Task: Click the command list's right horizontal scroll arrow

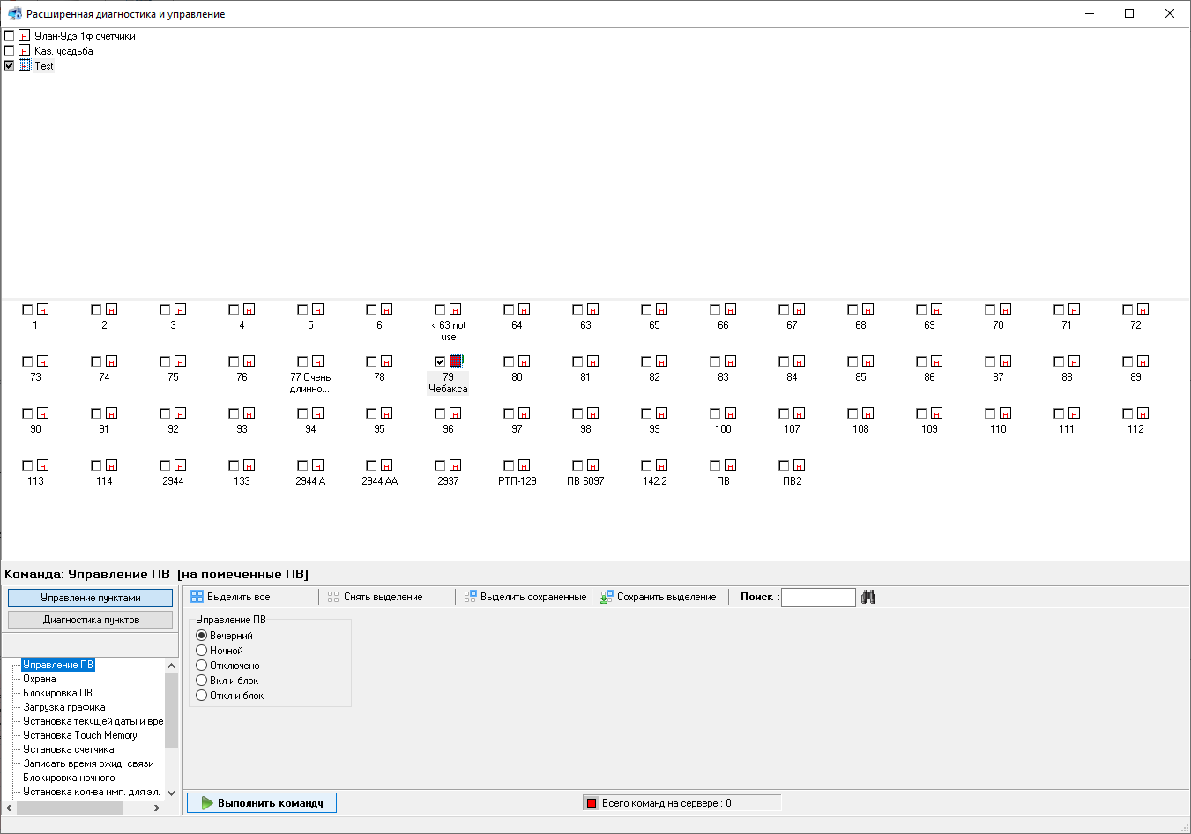Action: 157,808
